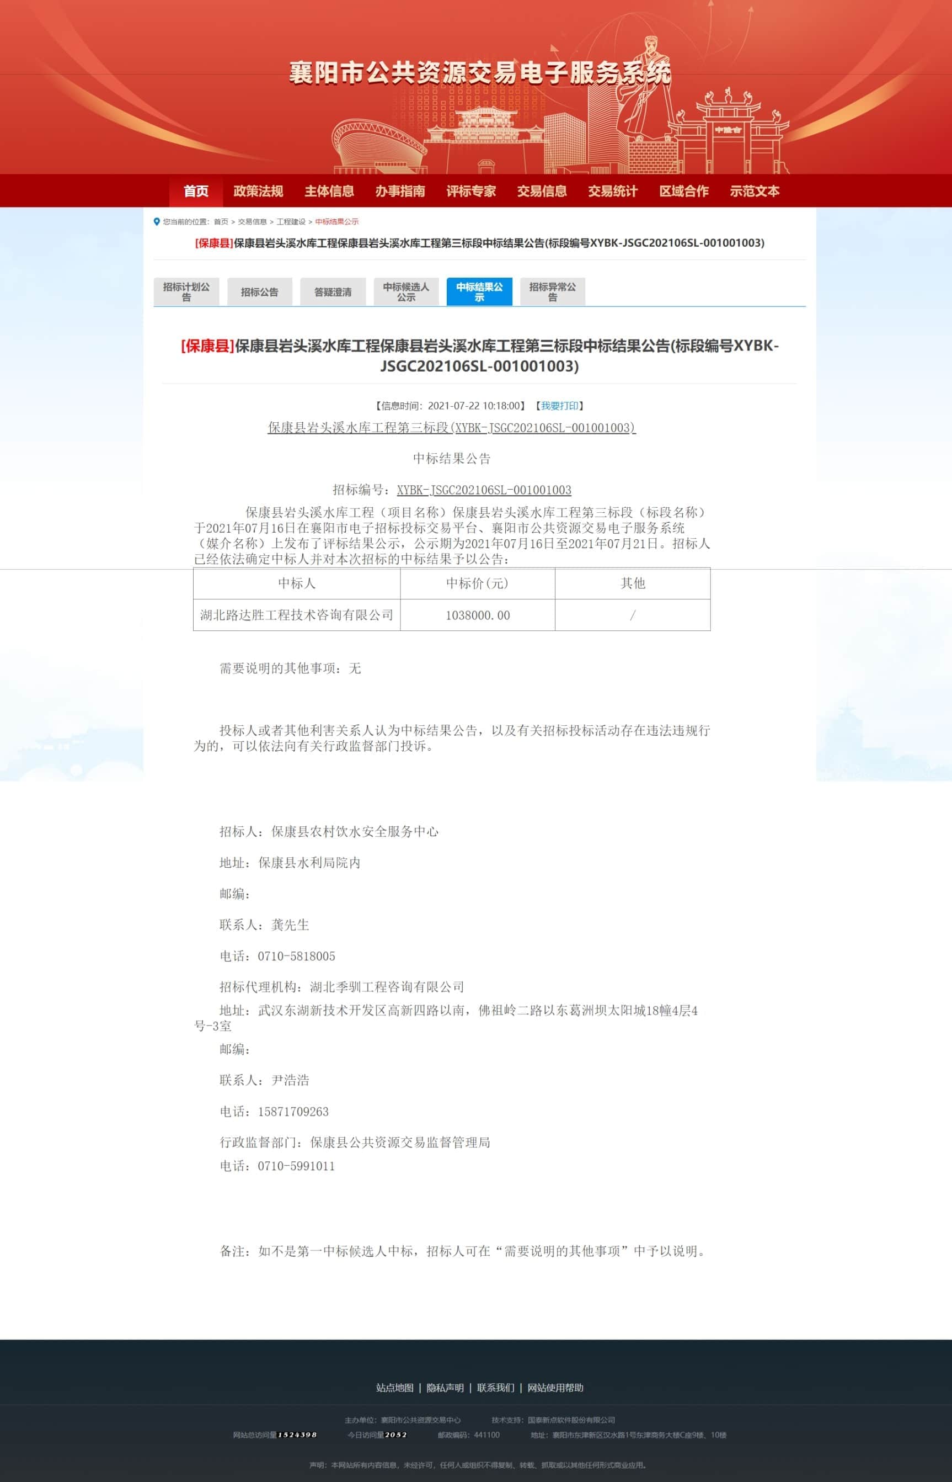This screenshot has height=1482, width=952.
Task: Switch to the 招标异常公告 tab
Action: click(x=553, y=292)
